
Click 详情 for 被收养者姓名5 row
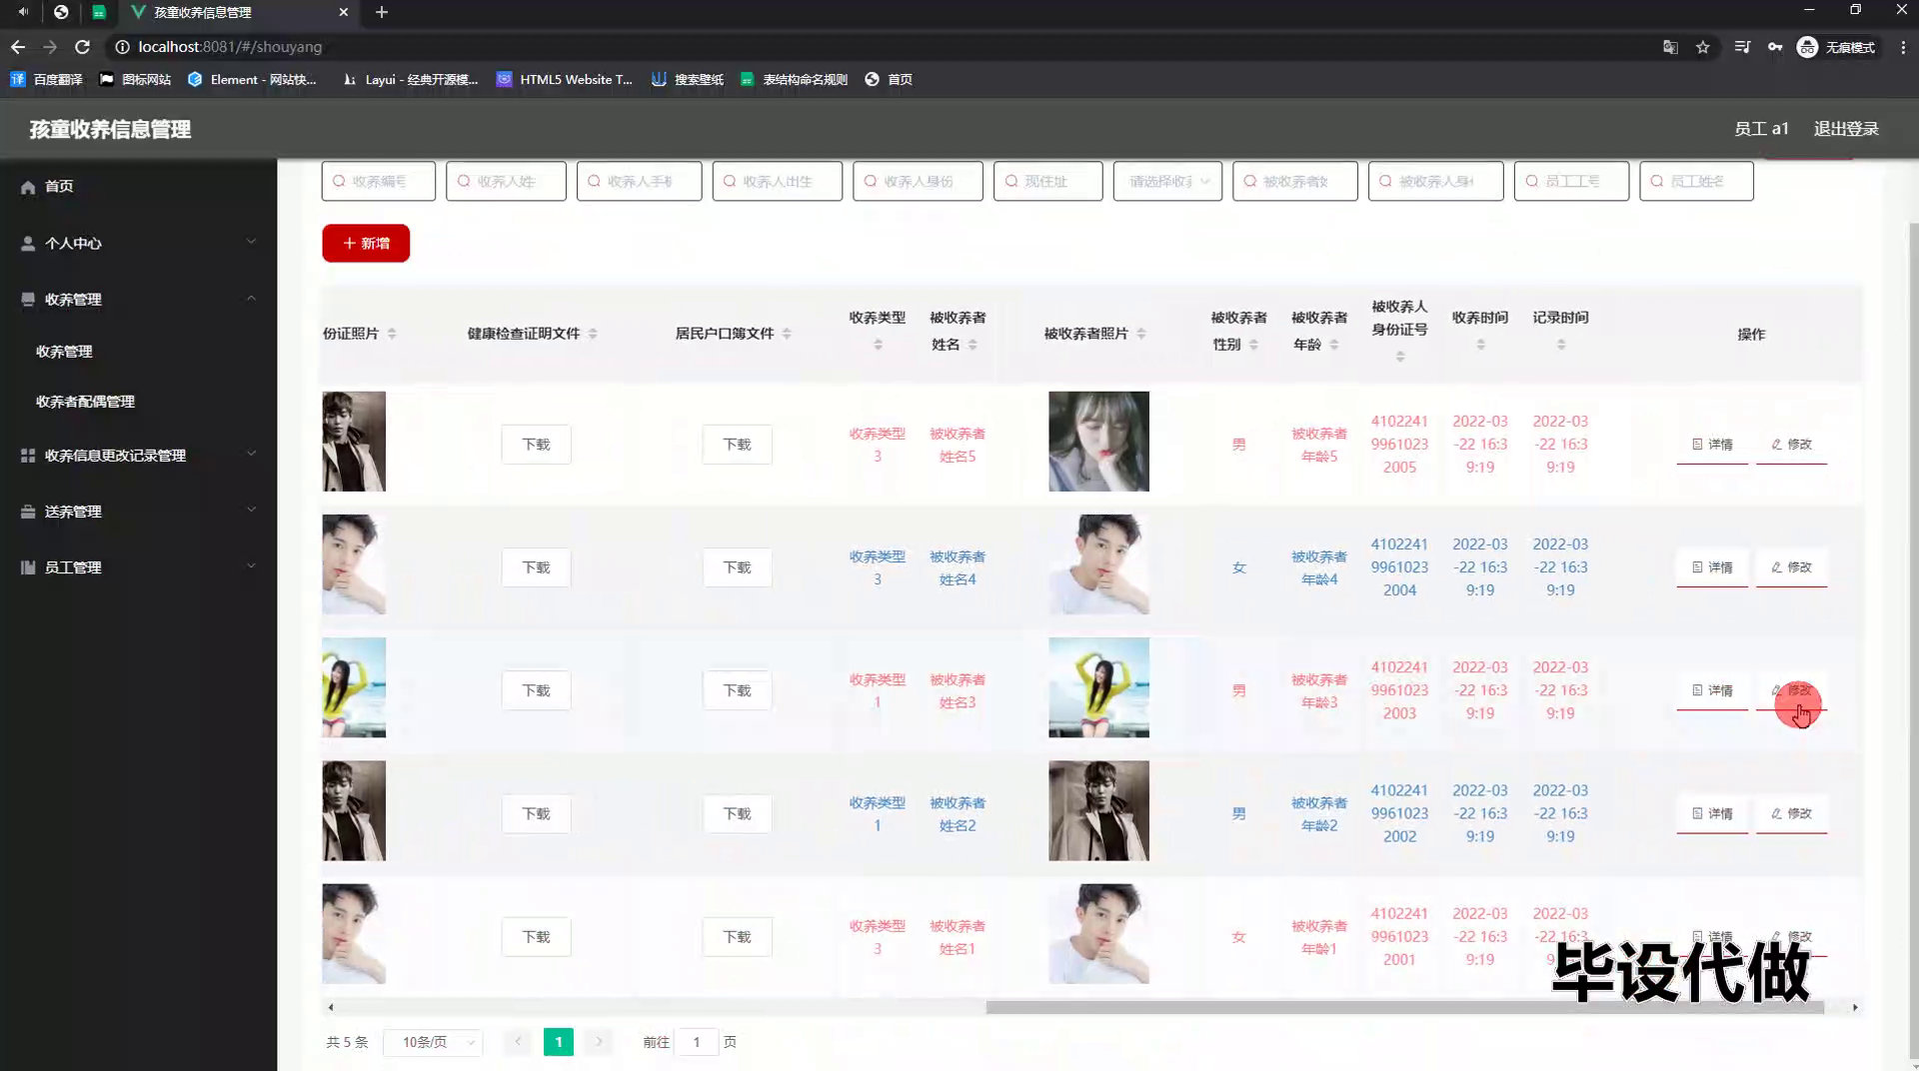pos(1712,445)
